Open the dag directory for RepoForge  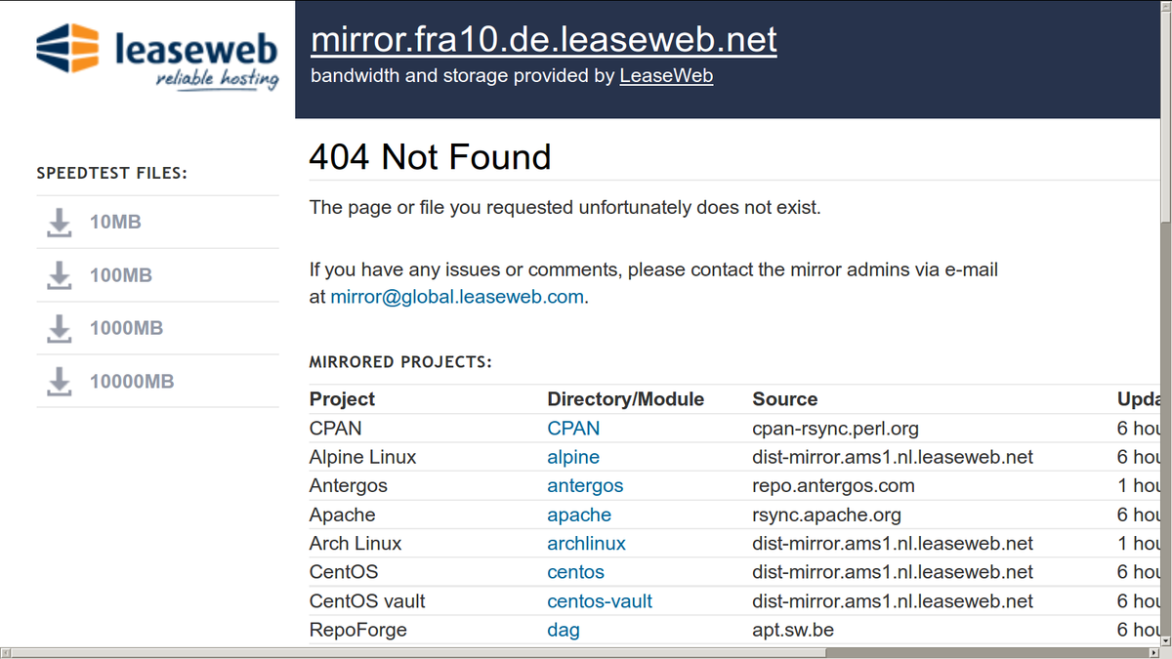tap(564, 630)
